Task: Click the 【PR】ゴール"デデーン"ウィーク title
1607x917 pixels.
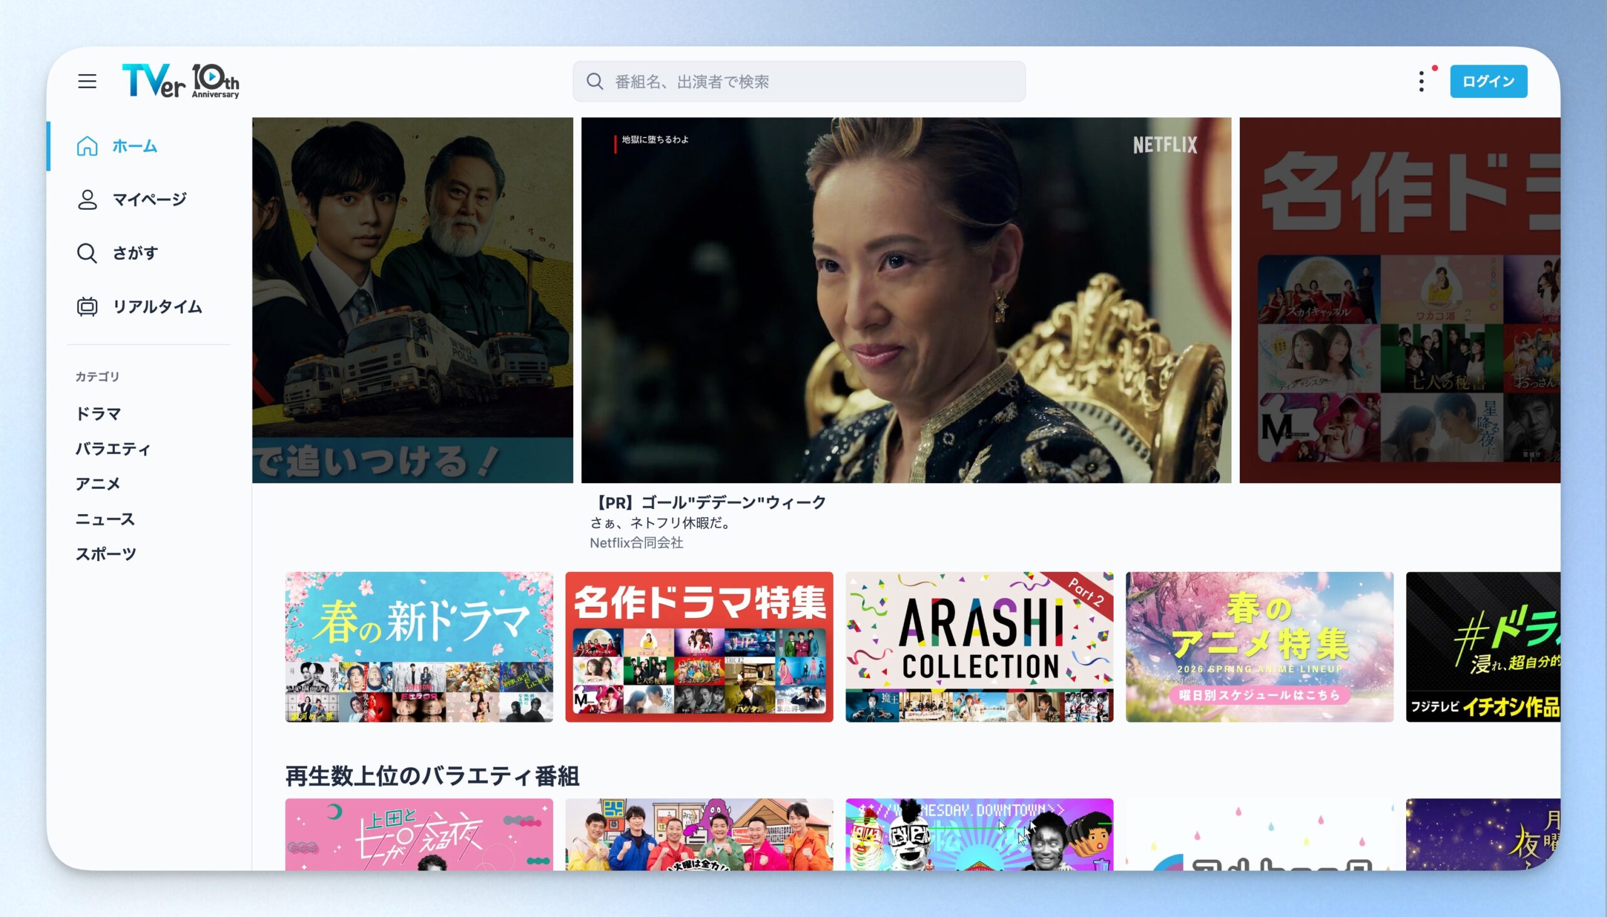Action: (x=708, y=503)
